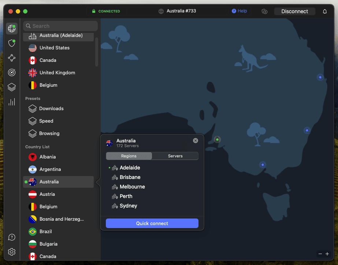Switch to the Servers tab

(175, 156)
